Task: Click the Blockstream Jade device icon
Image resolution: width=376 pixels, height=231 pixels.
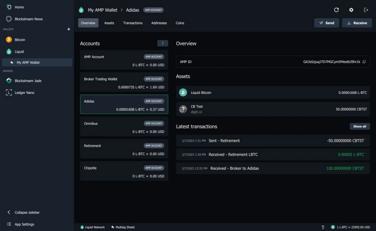Action: [9, 80]
